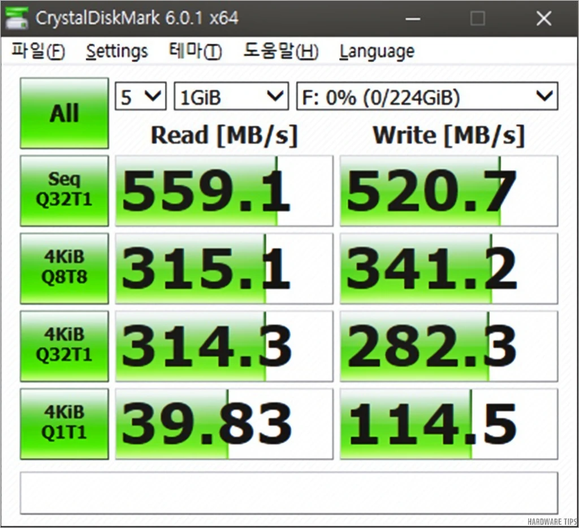The image size is (579, 528).
Task: Run the 4KiB Q8T8 benchmark
Action: [x=64, y=269]
